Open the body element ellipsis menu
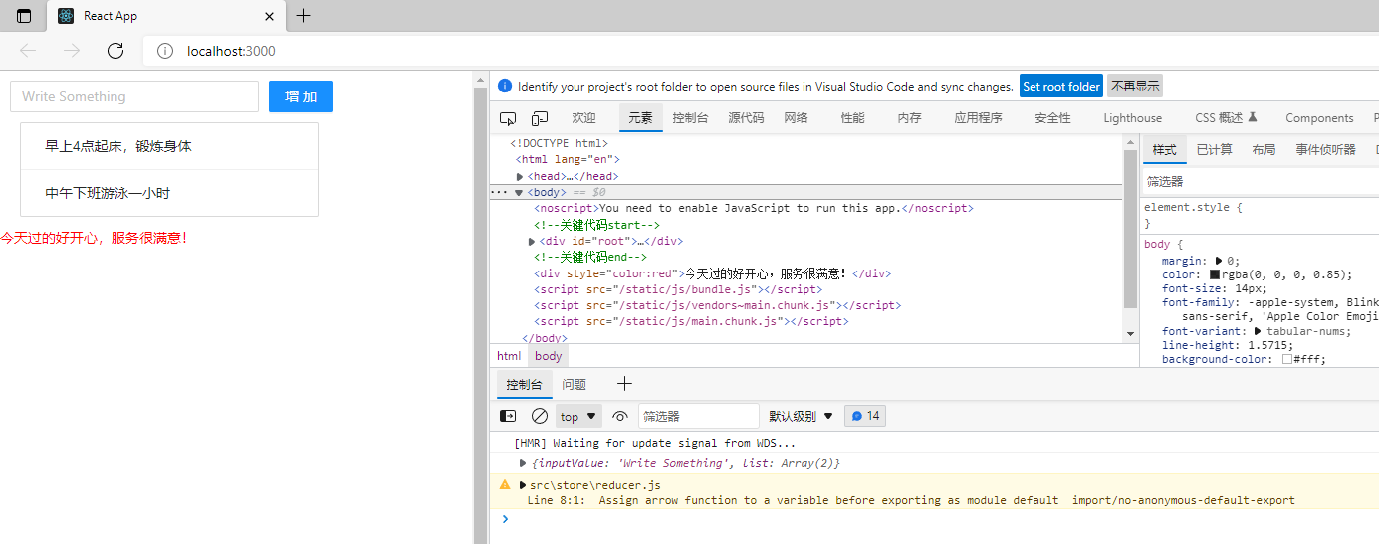 pos(499,192)
